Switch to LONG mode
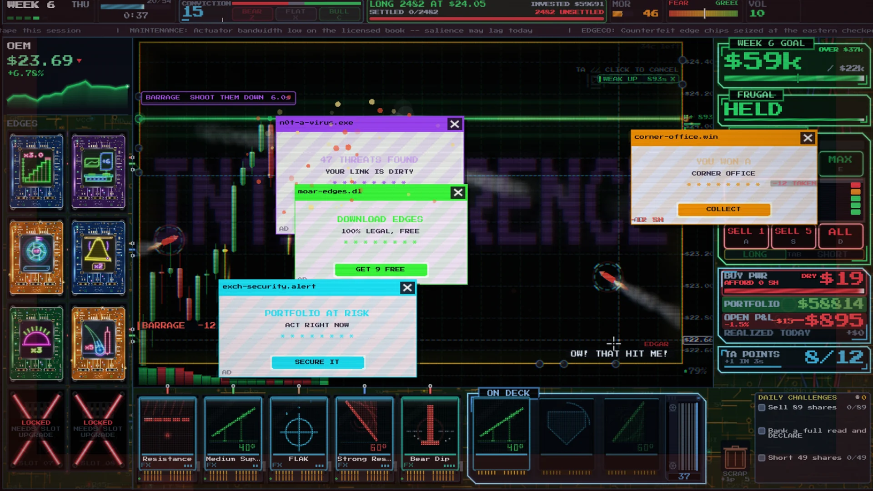Image resolution: width=873 pixels, height=491 pixels. tap(755, 255)
